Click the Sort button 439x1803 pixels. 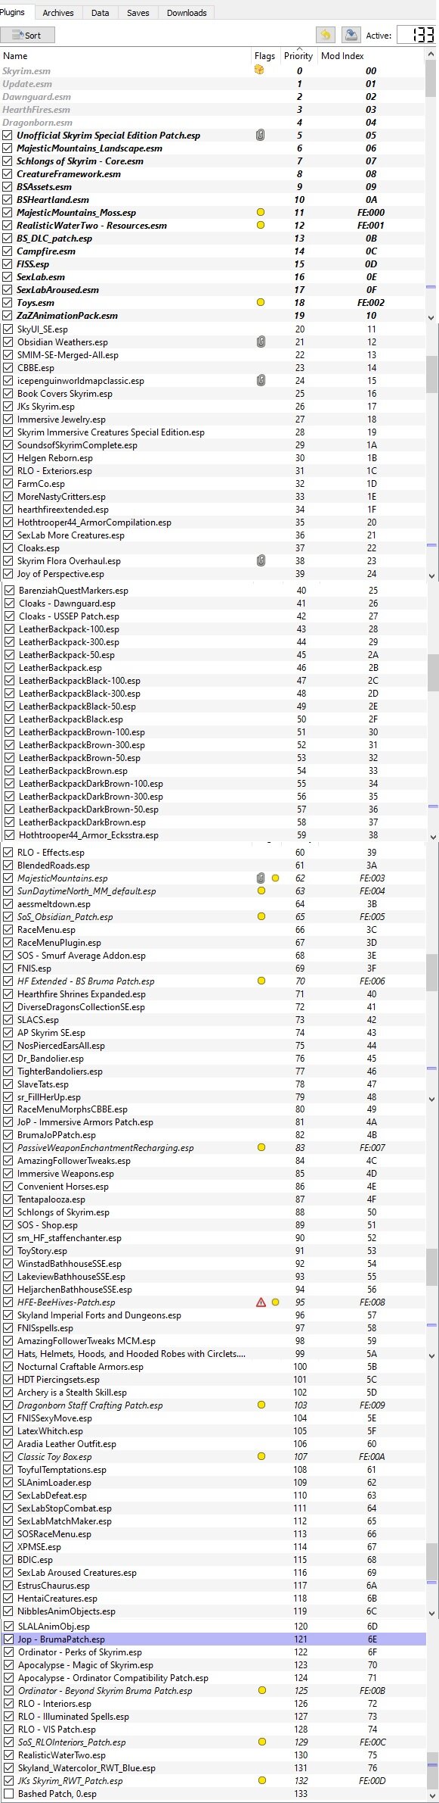[28, 35]
